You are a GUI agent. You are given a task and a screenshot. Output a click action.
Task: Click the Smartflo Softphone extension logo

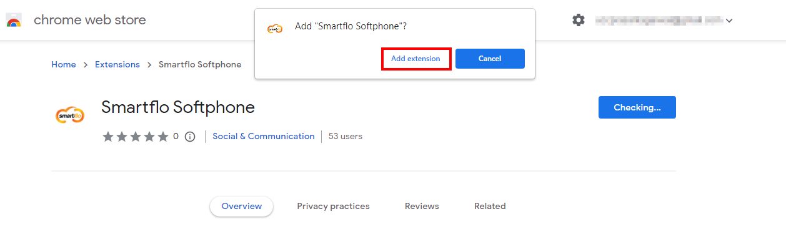pos(70,115)
